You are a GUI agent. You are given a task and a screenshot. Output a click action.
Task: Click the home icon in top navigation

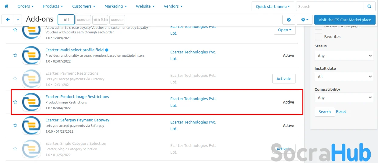click(6, 6)
